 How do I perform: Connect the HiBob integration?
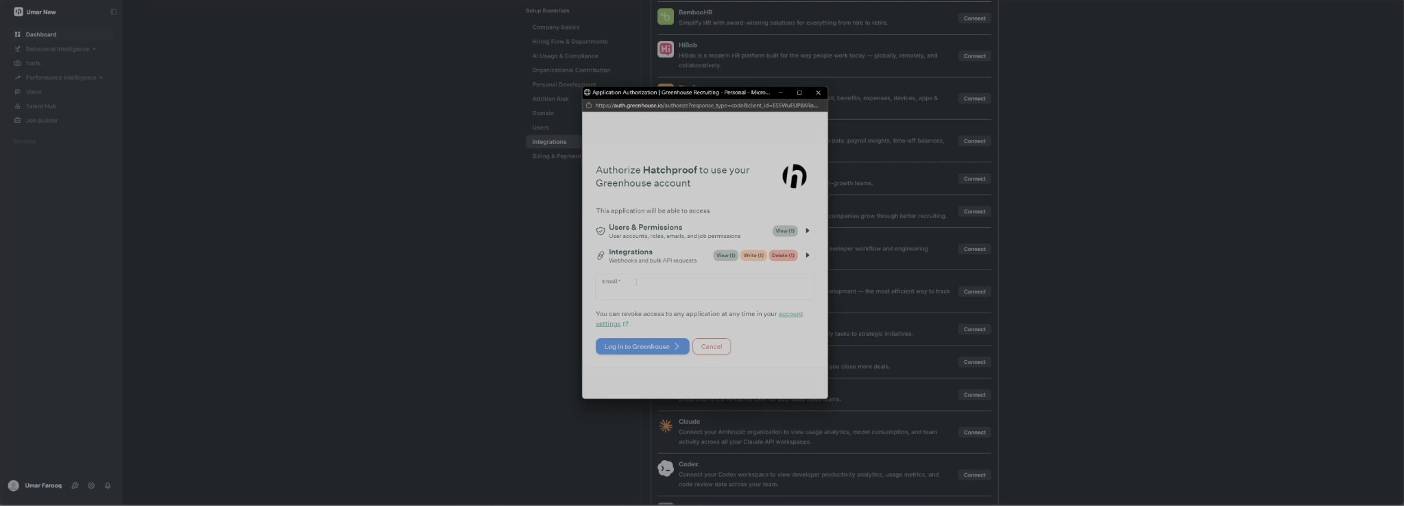coord(974,56)
